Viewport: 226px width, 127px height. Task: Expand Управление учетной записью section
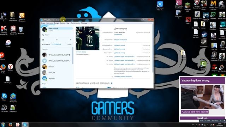tap(94, 83)
